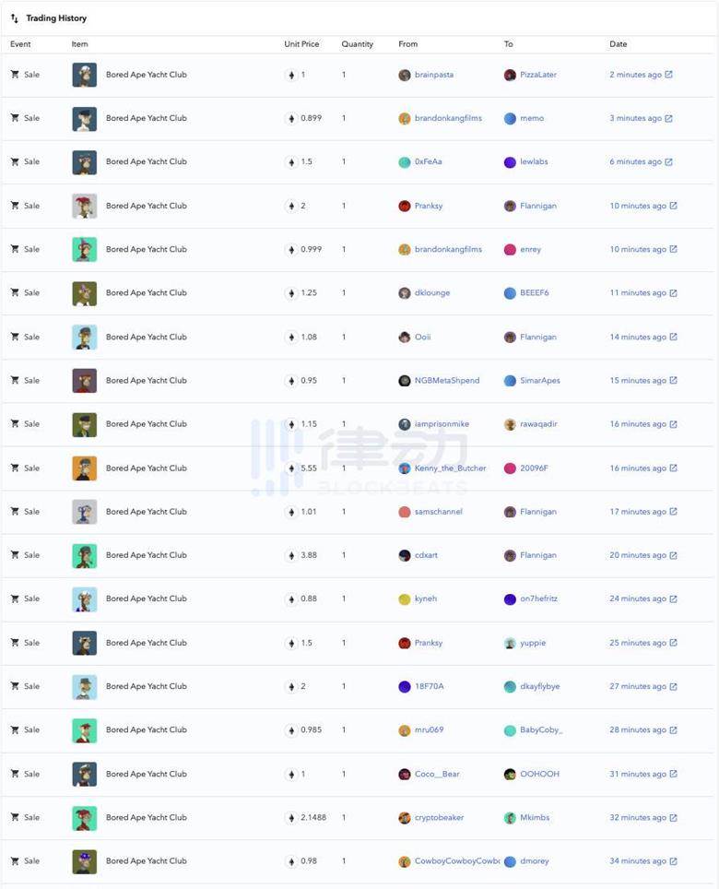The image size is (719, 889).
Task: Open seller profile dklounge
Action: (432, 292)
